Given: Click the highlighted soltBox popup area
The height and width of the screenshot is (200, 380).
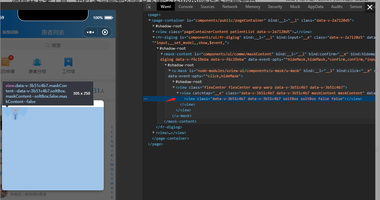Looking at the screenshot, I should (53, 148).
